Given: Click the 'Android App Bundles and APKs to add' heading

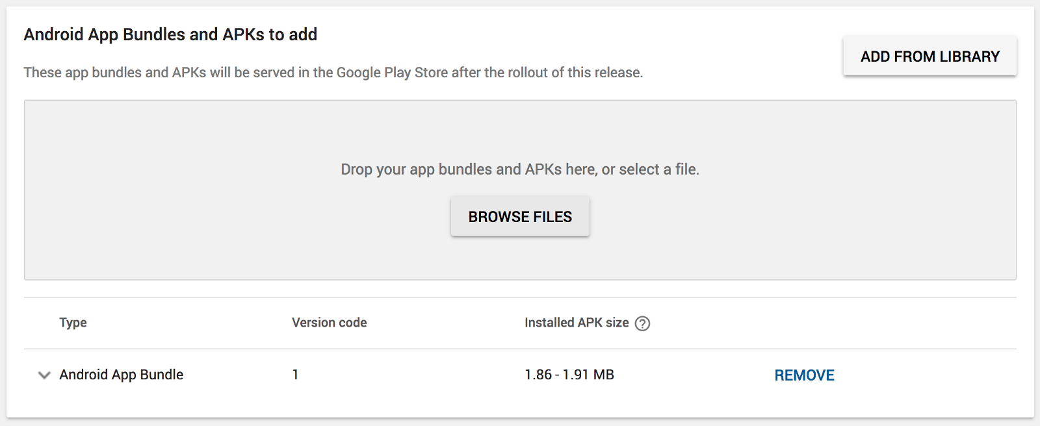Looking at the screenshot, I should coord(170,34).
